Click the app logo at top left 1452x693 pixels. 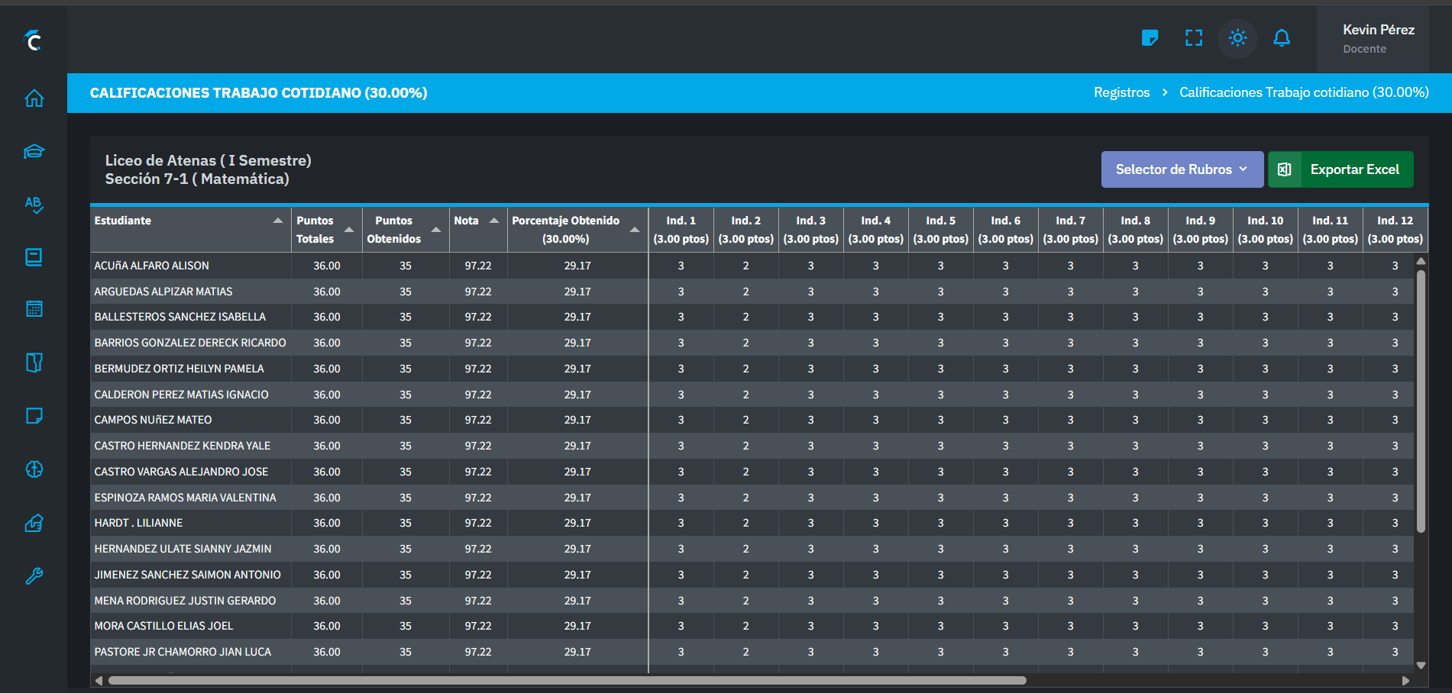pos(33,40)
